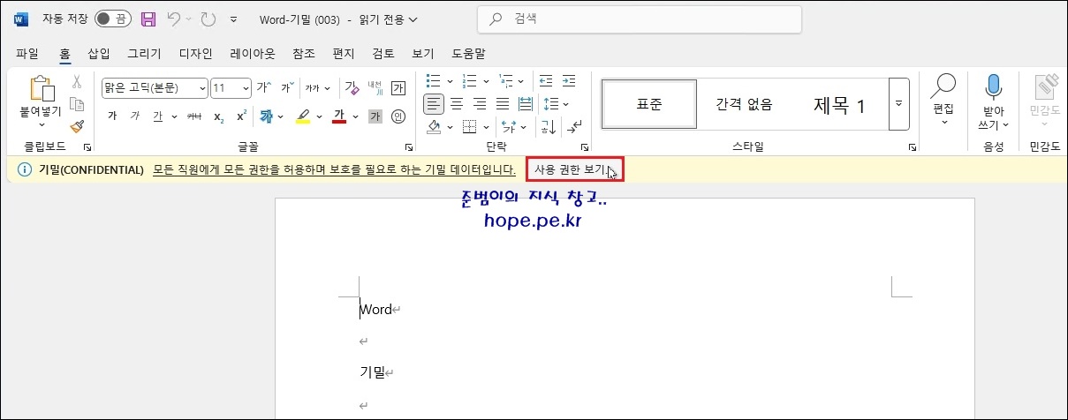Apply subscript formatting
Viewport: 1068px width, 420px height.
[218, 116]
